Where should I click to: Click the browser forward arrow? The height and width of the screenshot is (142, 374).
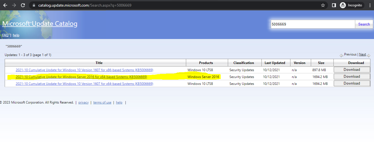(x=14, y=5)
